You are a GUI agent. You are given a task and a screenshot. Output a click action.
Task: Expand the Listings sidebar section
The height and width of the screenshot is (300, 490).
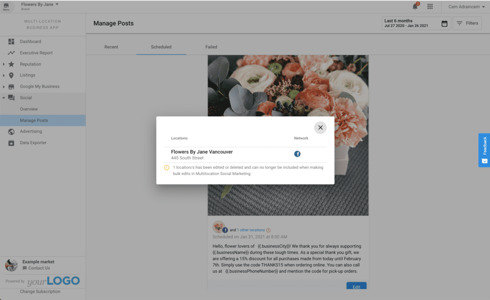click(4, 75)
